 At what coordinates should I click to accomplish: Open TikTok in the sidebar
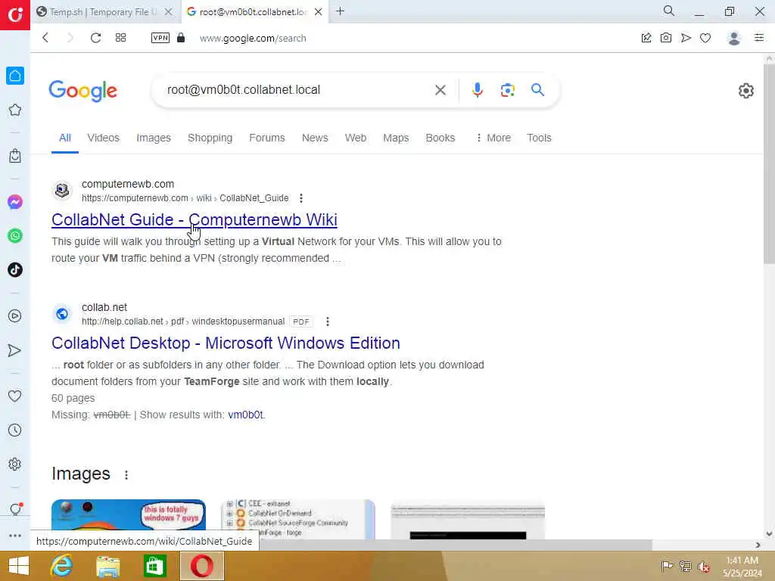pyautogui.click(x=15, y=270)
